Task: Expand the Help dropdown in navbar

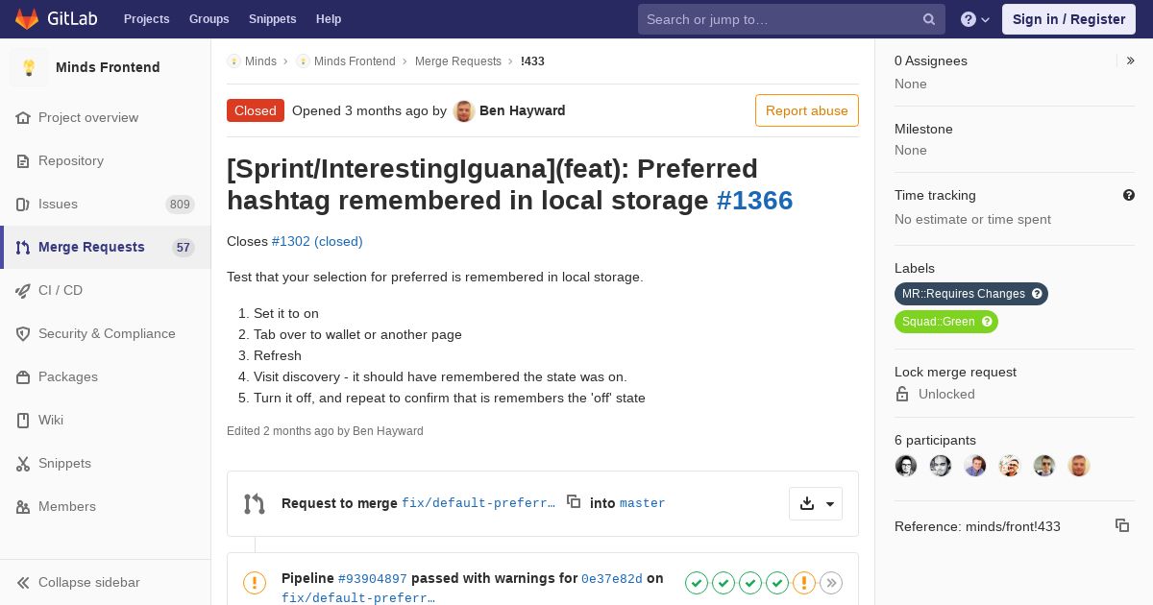Action: tap(975, 19)
